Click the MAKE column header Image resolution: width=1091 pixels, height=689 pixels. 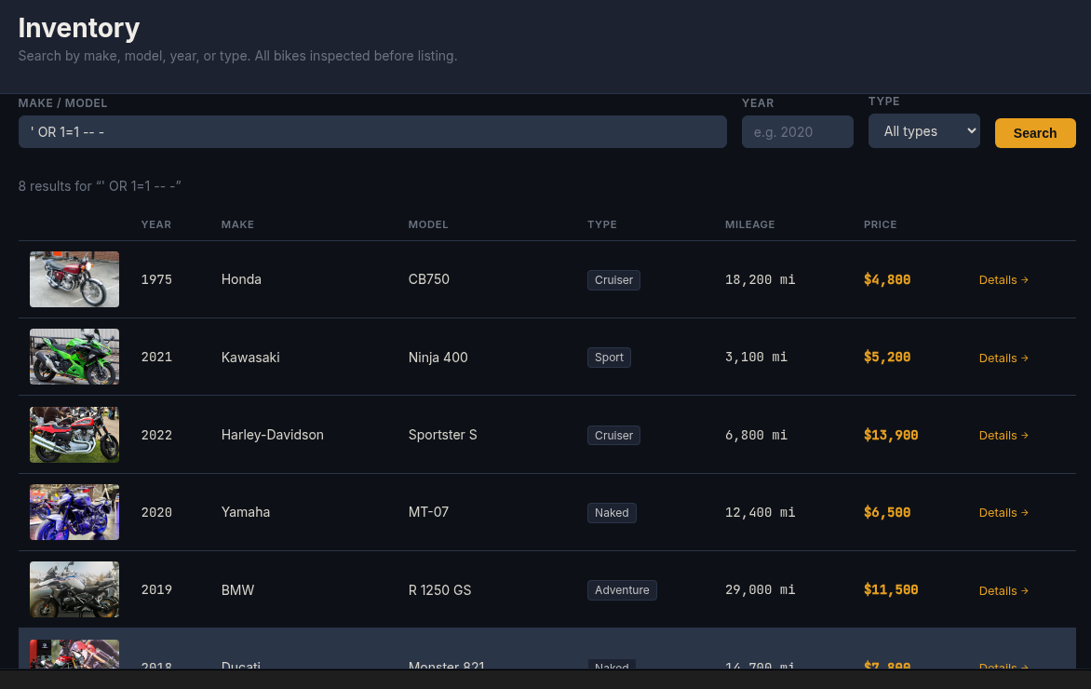coord(237,224)
